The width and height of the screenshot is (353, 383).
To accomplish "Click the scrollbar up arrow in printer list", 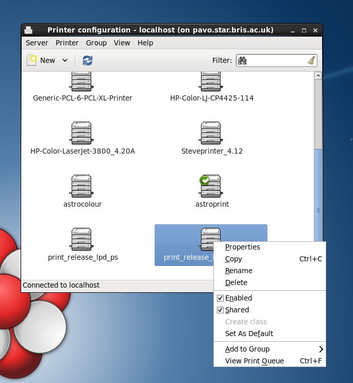I will 318,76.
